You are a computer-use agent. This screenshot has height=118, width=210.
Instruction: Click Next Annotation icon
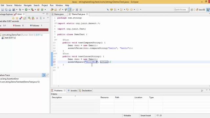click(115, 10)
